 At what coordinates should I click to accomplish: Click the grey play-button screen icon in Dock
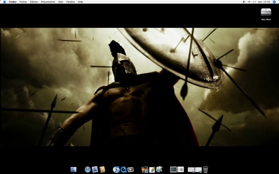130,170
